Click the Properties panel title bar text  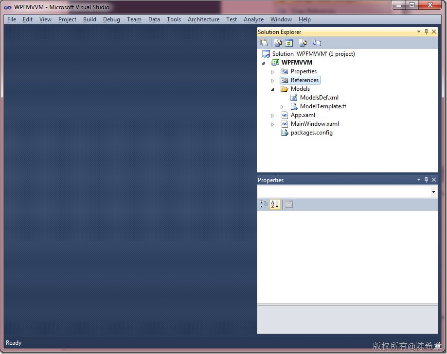(270, 180)
